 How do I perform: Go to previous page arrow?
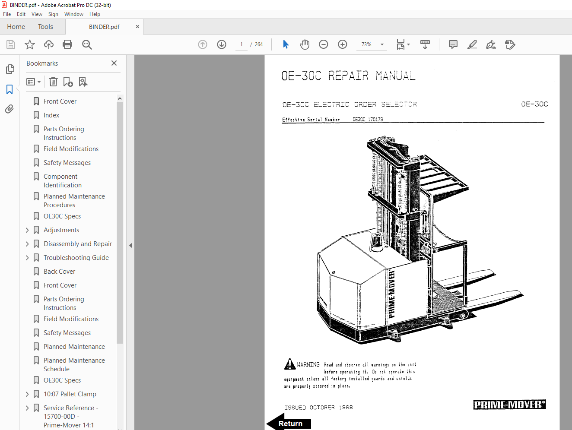[x=203, y=44]
